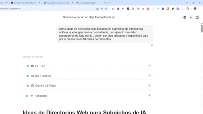Open the magnifier search extension
Screen dimensions: 203x114
(123, 9)
